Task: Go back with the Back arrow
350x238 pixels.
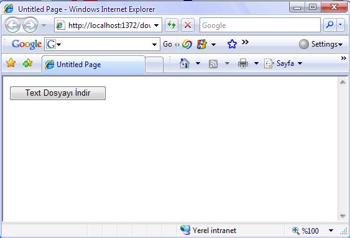Action: click(12, 25)
